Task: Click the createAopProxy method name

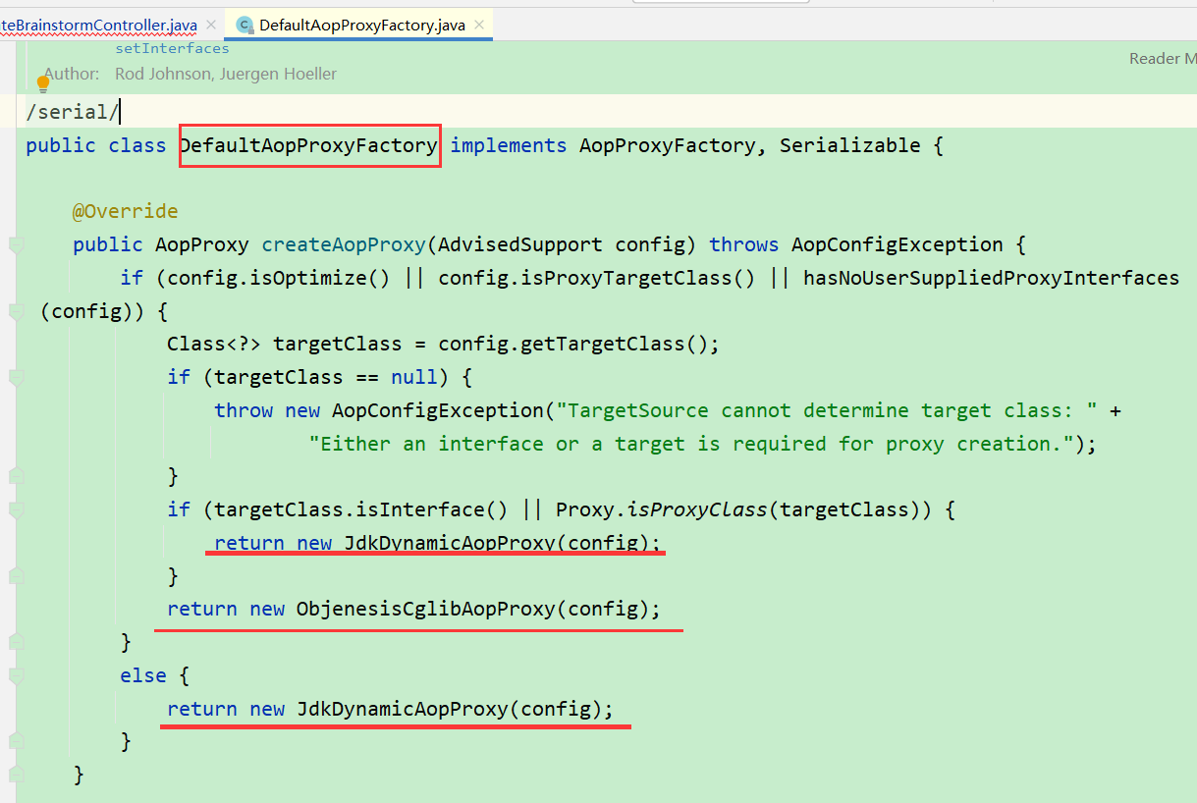Action: (344, 245)
